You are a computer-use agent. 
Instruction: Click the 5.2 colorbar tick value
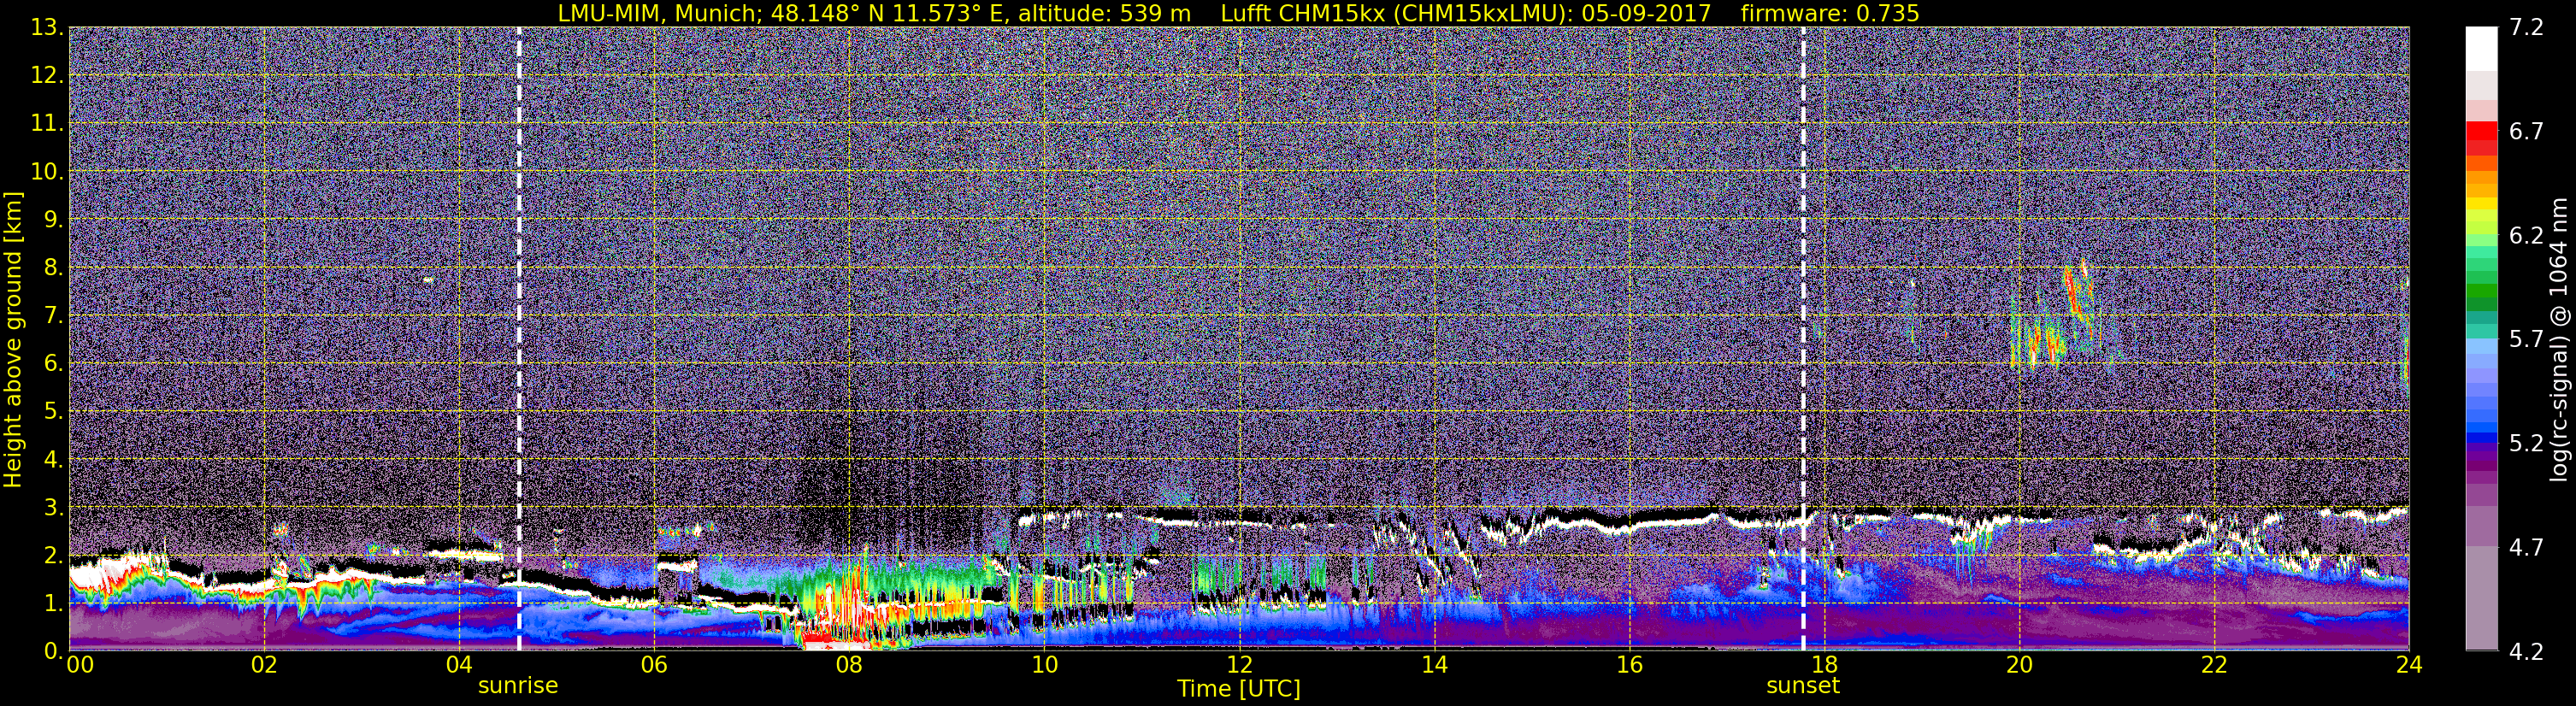click(2526, 444)
